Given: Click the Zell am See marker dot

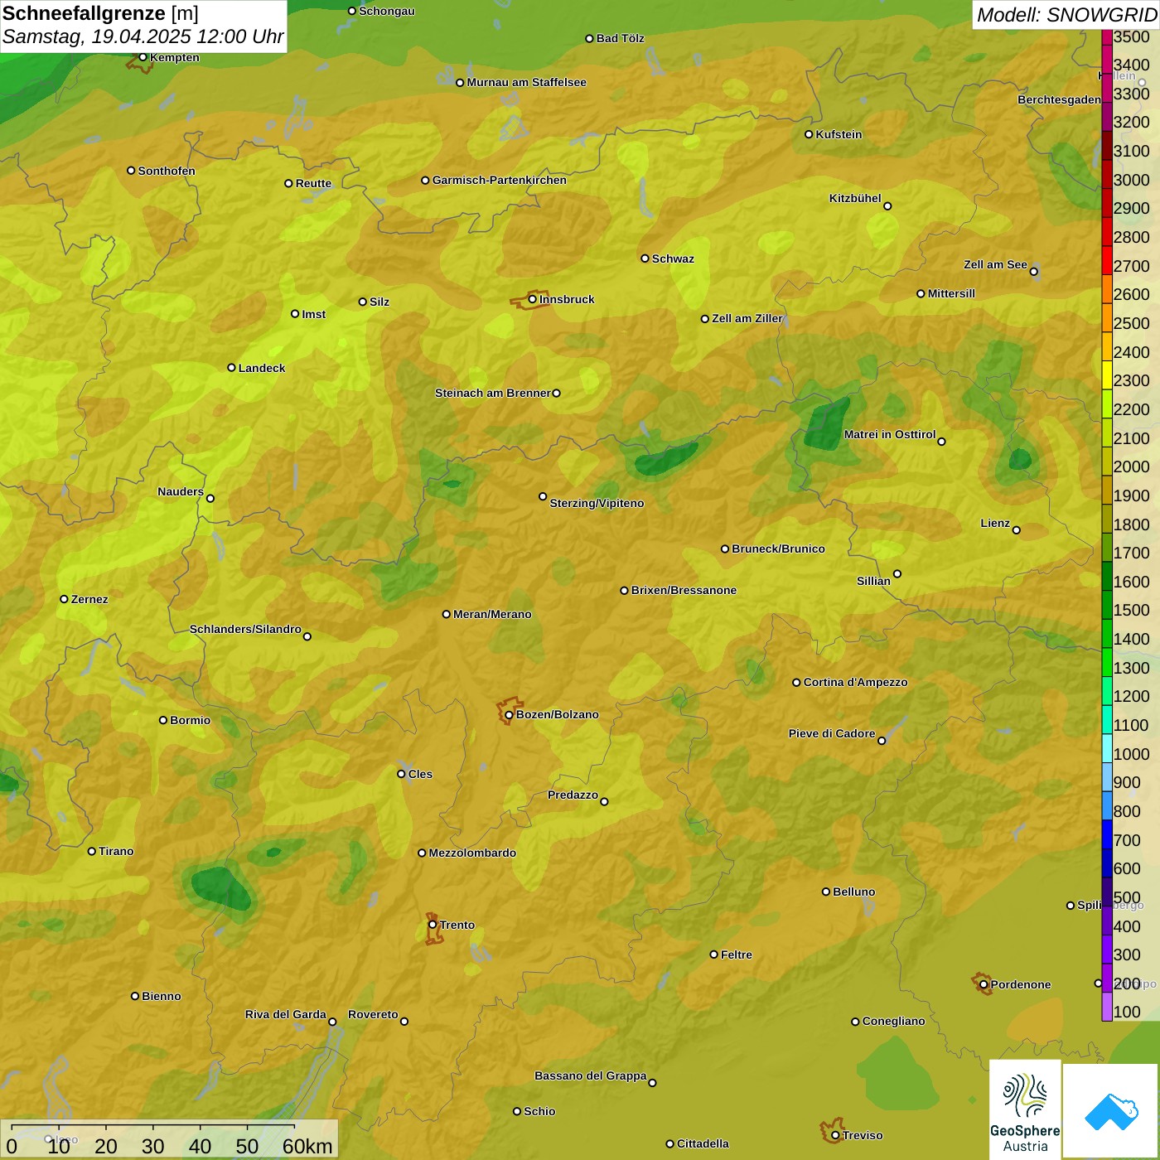Looking at the screenshot, I should (x=1033, y=272).
